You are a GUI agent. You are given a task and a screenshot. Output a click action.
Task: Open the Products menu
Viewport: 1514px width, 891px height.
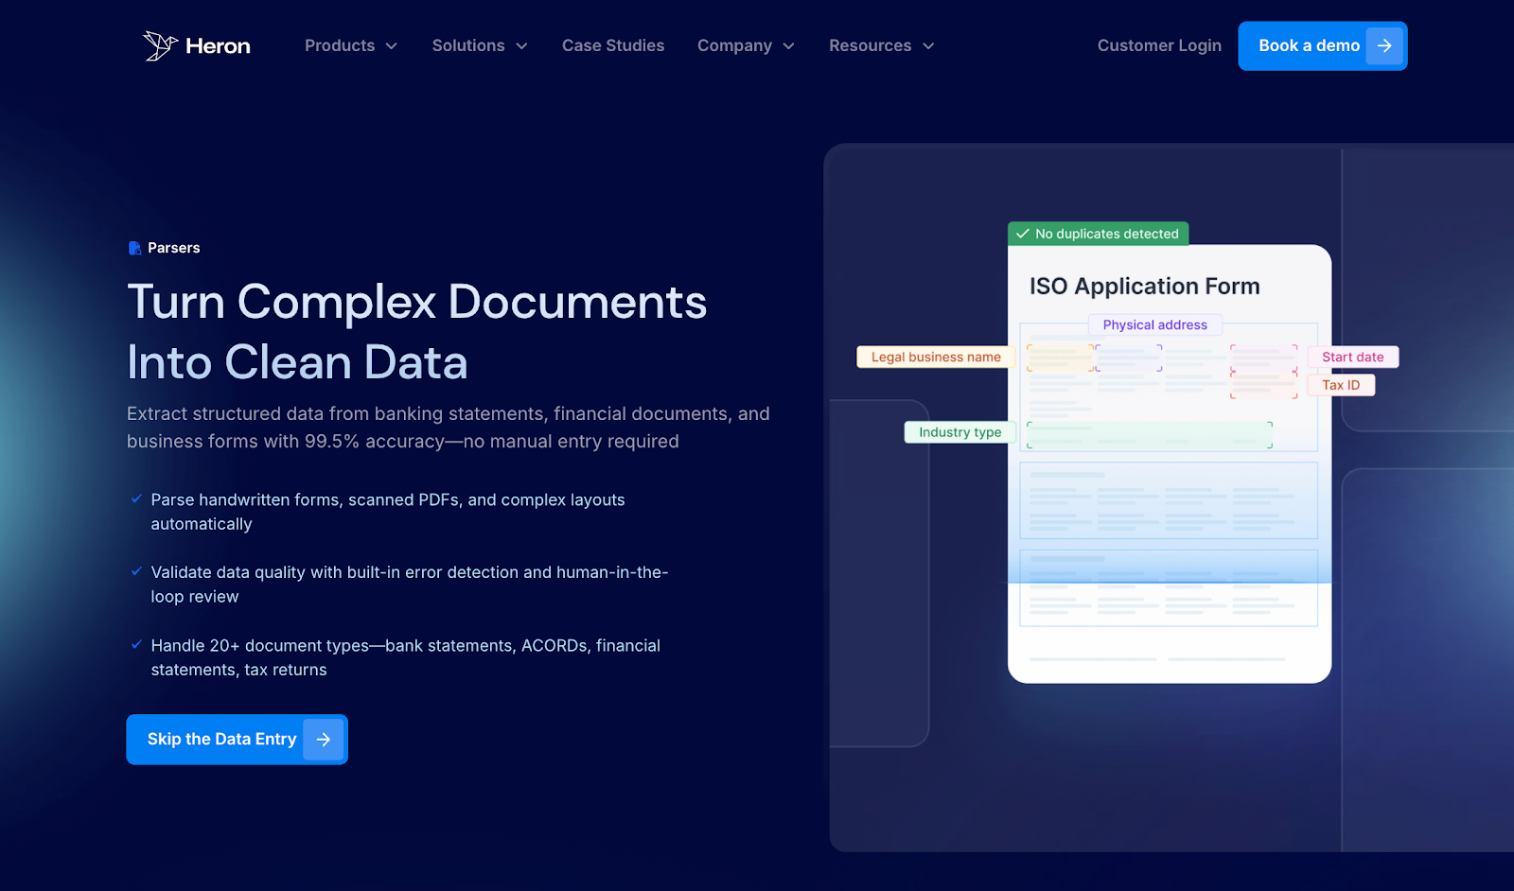coord(351,45)
